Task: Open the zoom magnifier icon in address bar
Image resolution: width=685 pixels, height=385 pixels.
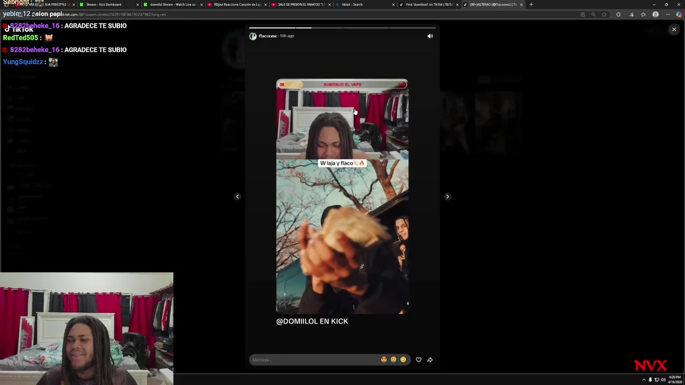Action: pyautogui.click(x=593, y=14)
